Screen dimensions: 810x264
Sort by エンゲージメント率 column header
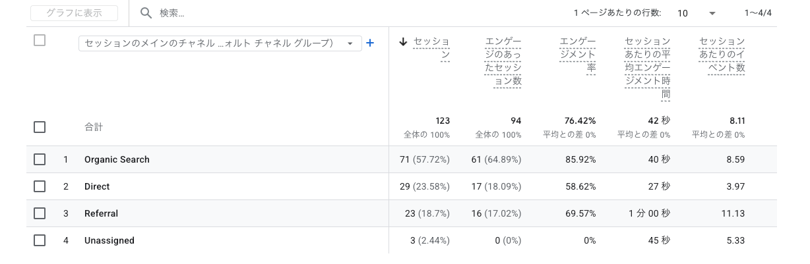[578, 55]
